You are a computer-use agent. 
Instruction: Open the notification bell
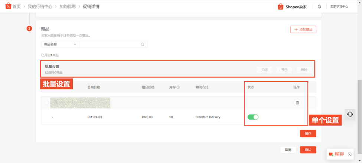coord(319,7)
